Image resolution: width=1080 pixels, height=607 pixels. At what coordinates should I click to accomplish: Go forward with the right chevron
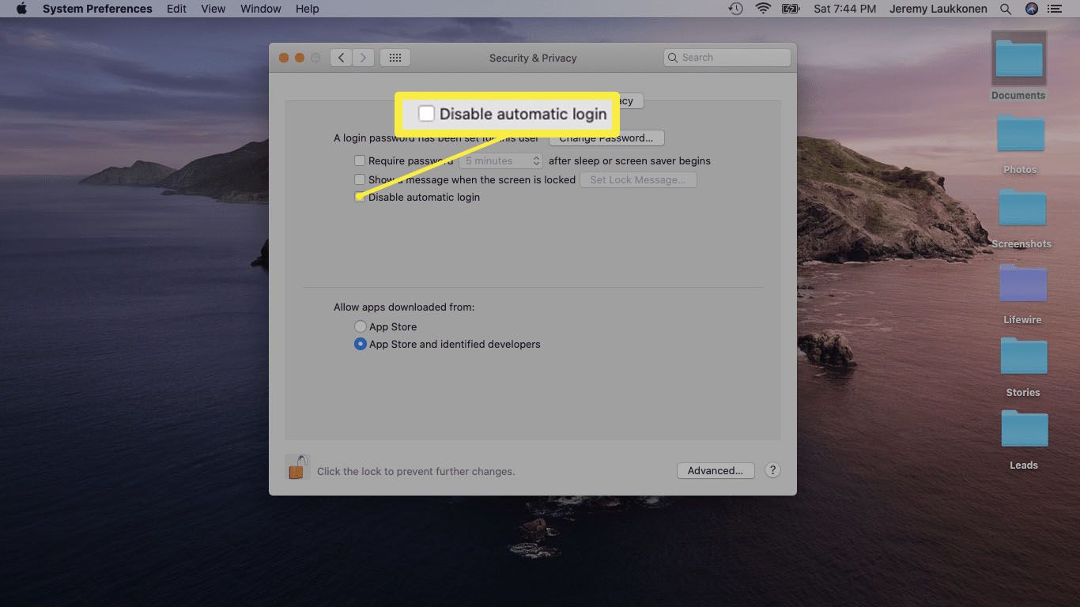coord(363,58)
